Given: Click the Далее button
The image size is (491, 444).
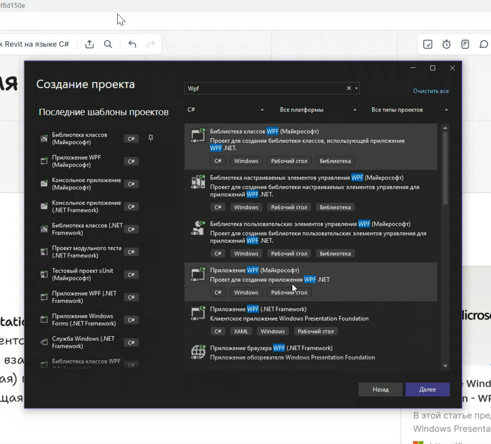Looking at the screenshot, I should pos(427,389).
